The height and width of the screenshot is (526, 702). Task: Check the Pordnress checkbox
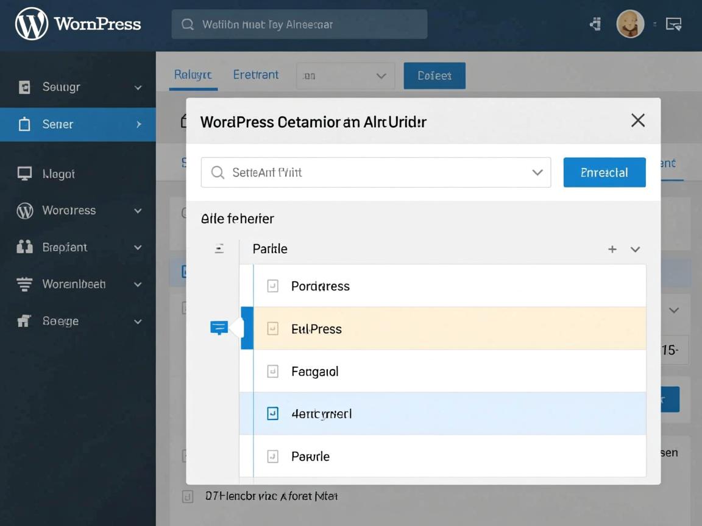[x=272, y=286]
